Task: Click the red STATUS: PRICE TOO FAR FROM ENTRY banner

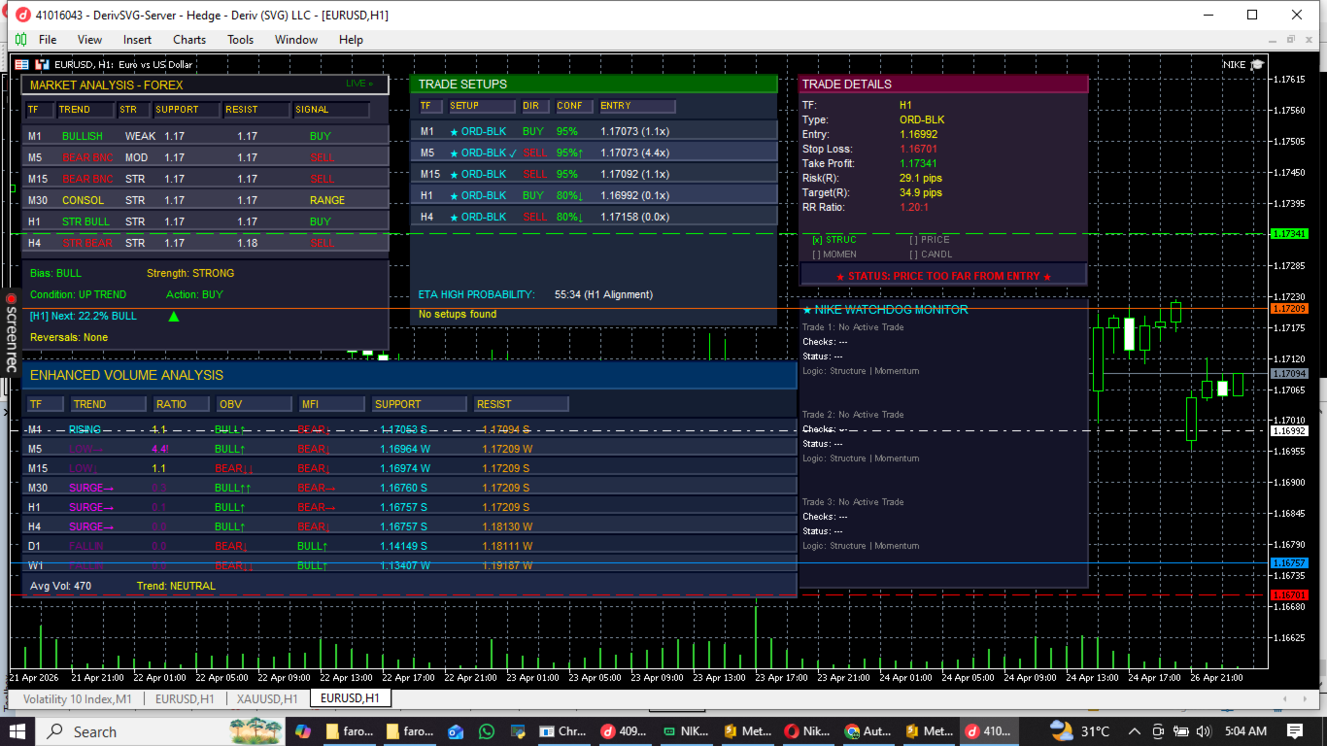Action: tap(943, 276)
